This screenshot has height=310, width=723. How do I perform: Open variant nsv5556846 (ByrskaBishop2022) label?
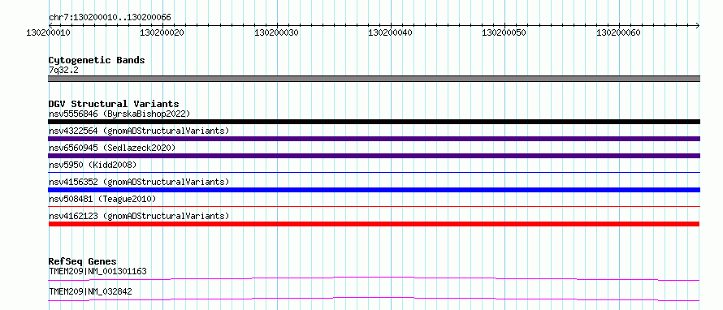pos(119,114)
